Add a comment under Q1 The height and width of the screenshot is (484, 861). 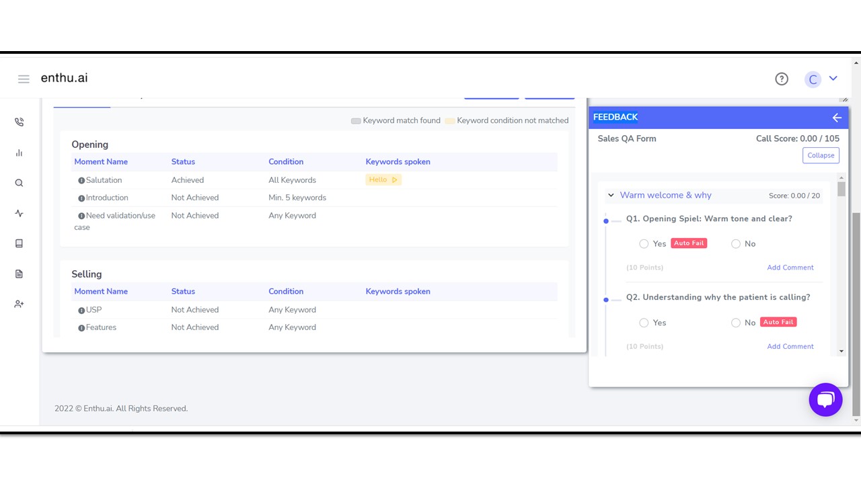pos(790,267)
